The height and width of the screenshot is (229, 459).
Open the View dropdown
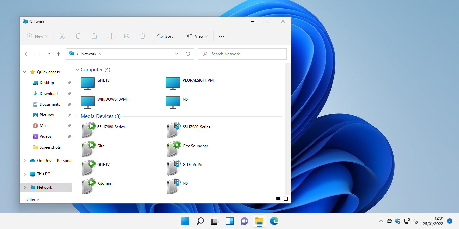pyautogui.click(x=197, y=36)
